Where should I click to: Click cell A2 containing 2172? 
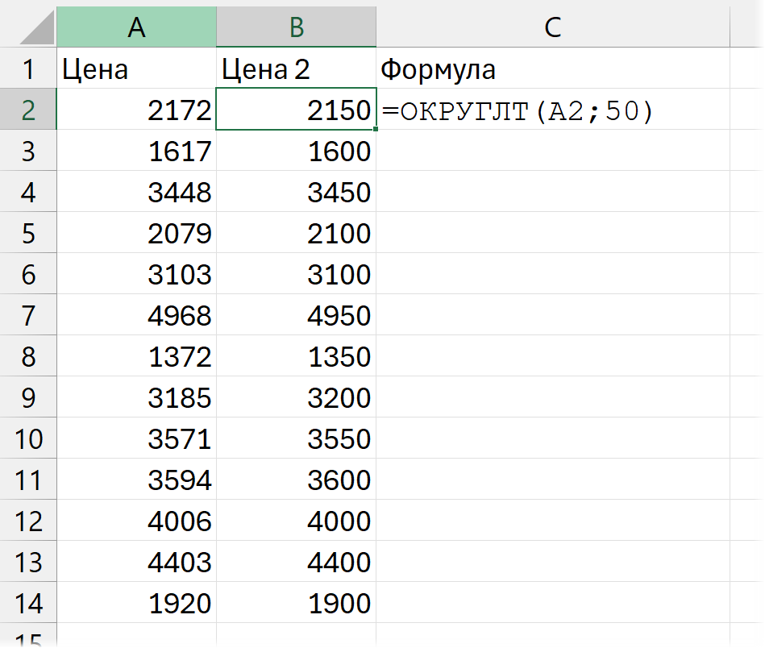tap(136, 110)
